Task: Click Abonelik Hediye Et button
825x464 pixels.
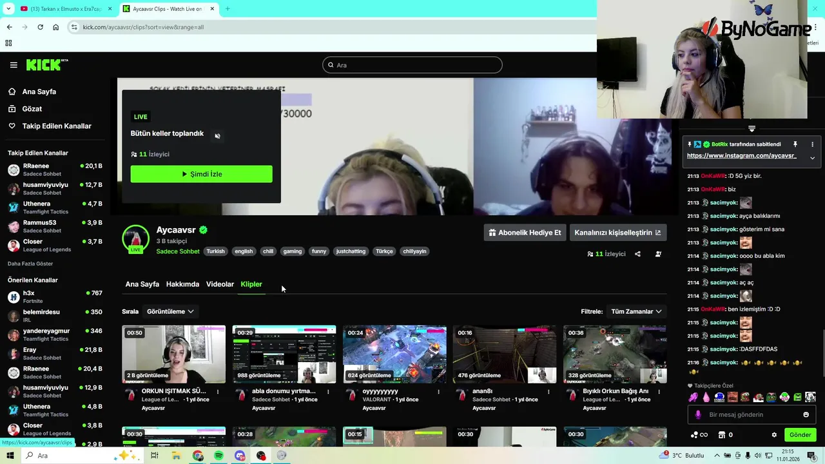Action: pyautogui.click(x=525, y=233)
